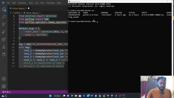Open the Explorer view in VS Code
The height and width of the screenshot is (98, 174).
click(x=4, y=9)
